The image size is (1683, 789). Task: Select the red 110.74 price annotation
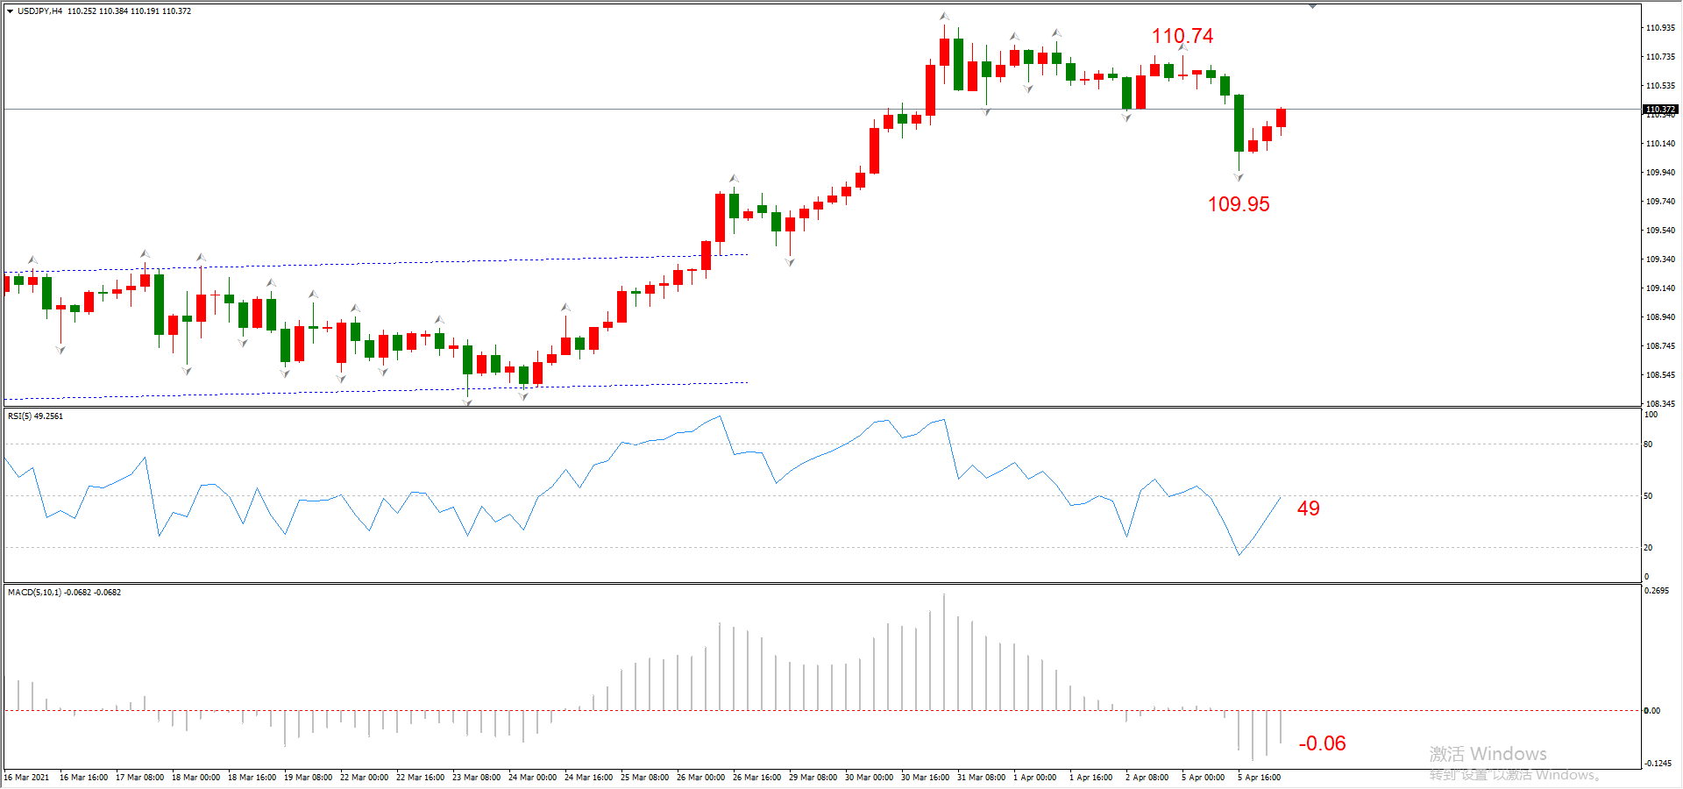click(1182, 36)
